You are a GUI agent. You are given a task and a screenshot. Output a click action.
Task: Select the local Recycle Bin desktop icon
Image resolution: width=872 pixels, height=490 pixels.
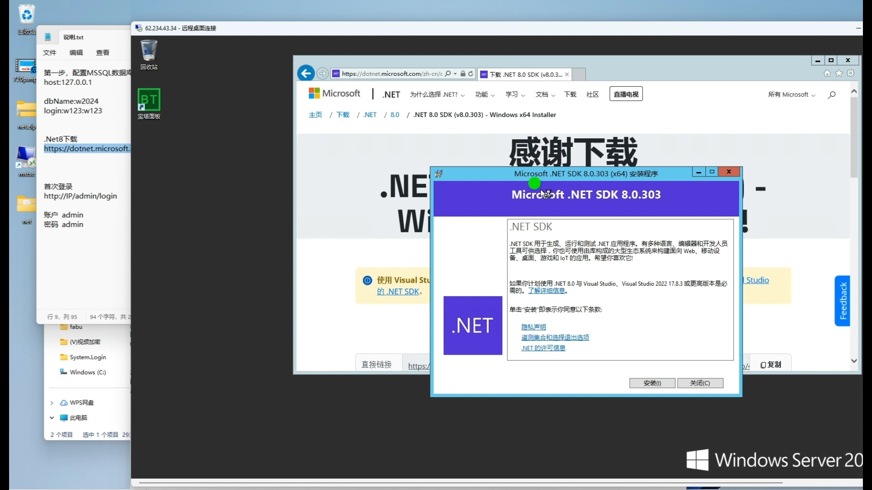[x=27, y=19]
